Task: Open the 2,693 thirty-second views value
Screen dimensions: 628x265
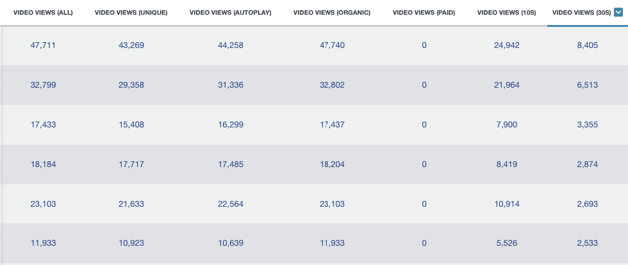Action: [588, 204]
